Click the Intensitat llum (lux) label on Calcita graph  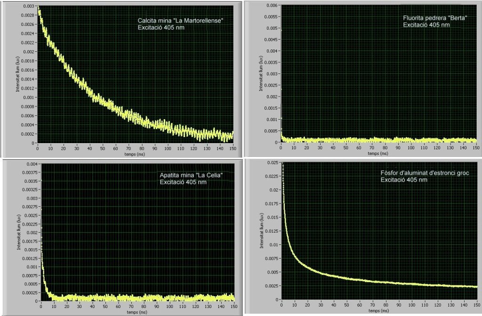pos(18,74)
